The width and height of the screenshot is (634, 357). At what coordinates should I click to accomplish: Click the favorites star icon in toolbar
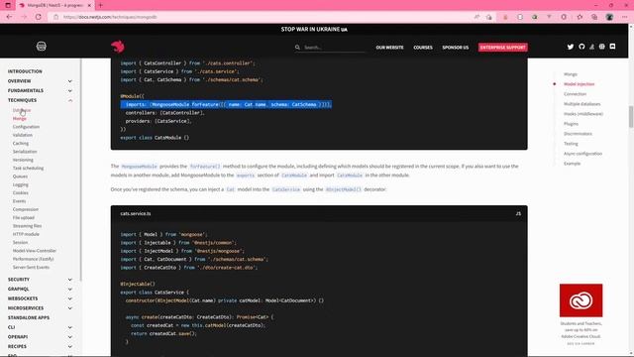pos(580,17)
